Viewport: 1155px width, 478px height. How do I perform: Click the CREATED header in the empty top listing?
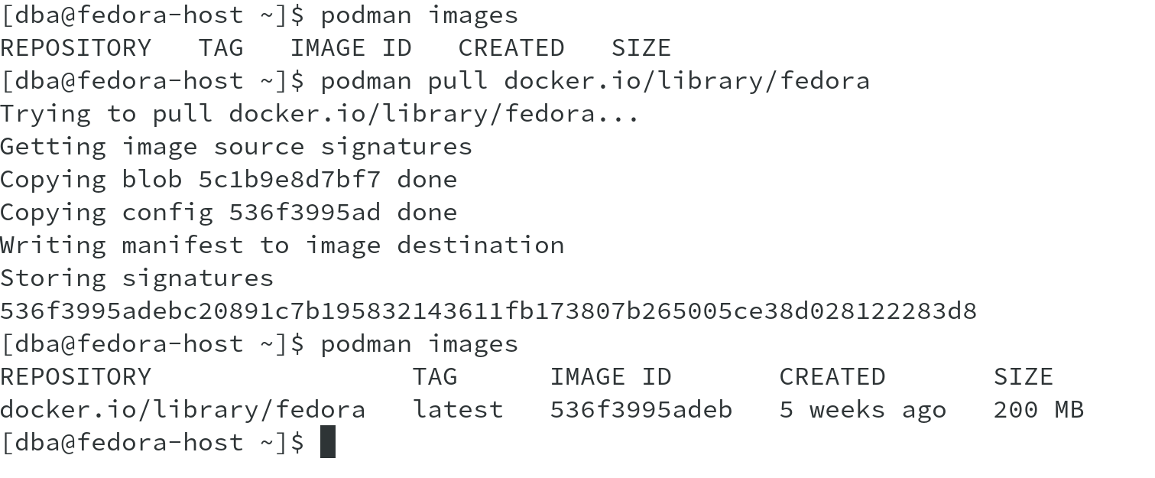511,48
